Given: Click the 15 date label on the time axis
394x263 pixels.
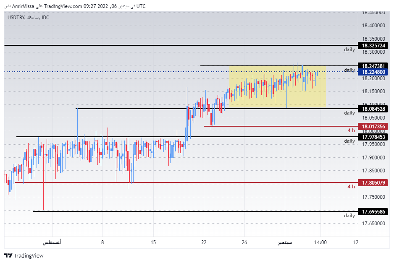Looking at the screenshot, I should point(153,242).
